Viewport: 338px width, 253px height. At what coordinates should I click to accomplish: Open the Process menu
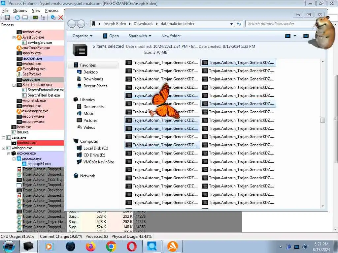pyautogui.click(x=52, y=10)
